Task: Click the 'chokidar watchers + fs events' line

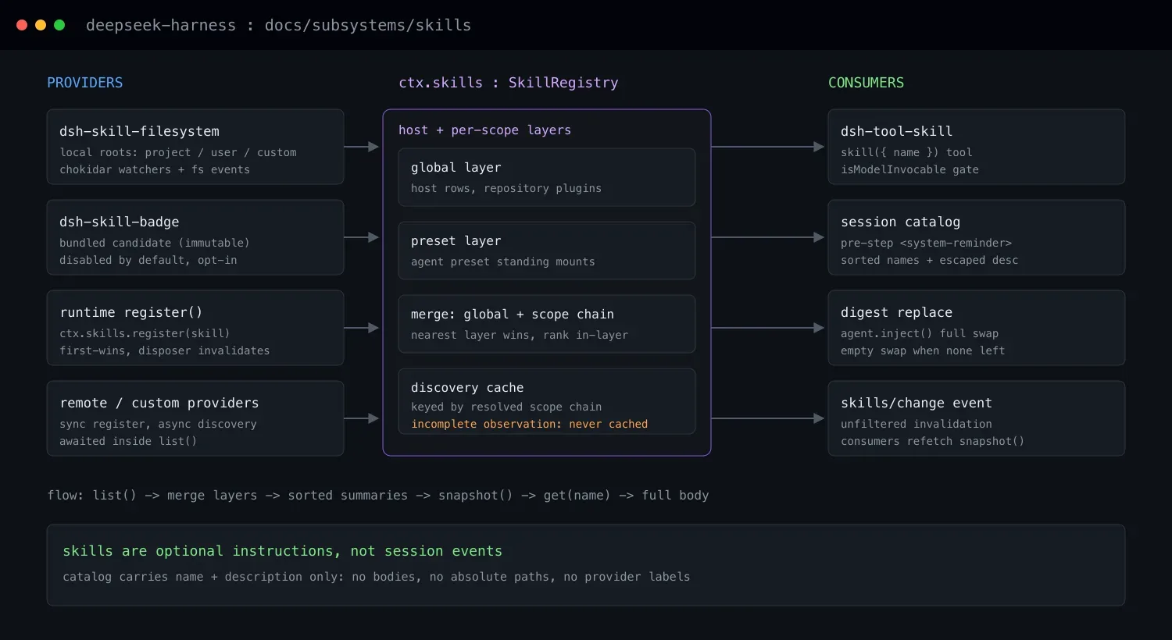Action: (155, 169)
